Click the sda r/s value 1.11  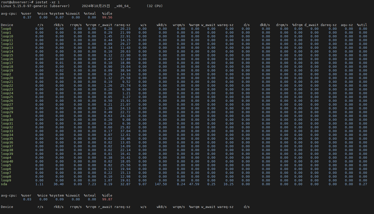click(39, 184)
